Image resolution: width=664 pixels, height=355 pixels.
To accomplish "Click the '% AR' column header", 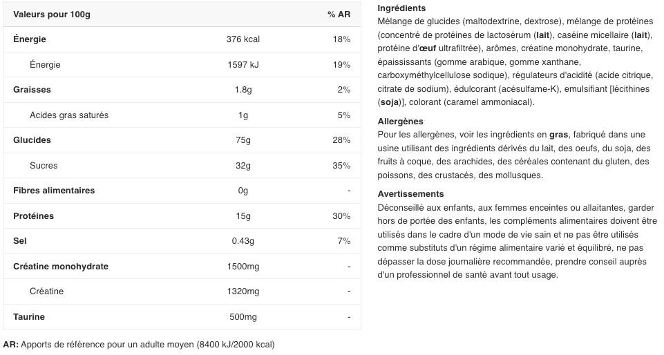I will (339, 15).
